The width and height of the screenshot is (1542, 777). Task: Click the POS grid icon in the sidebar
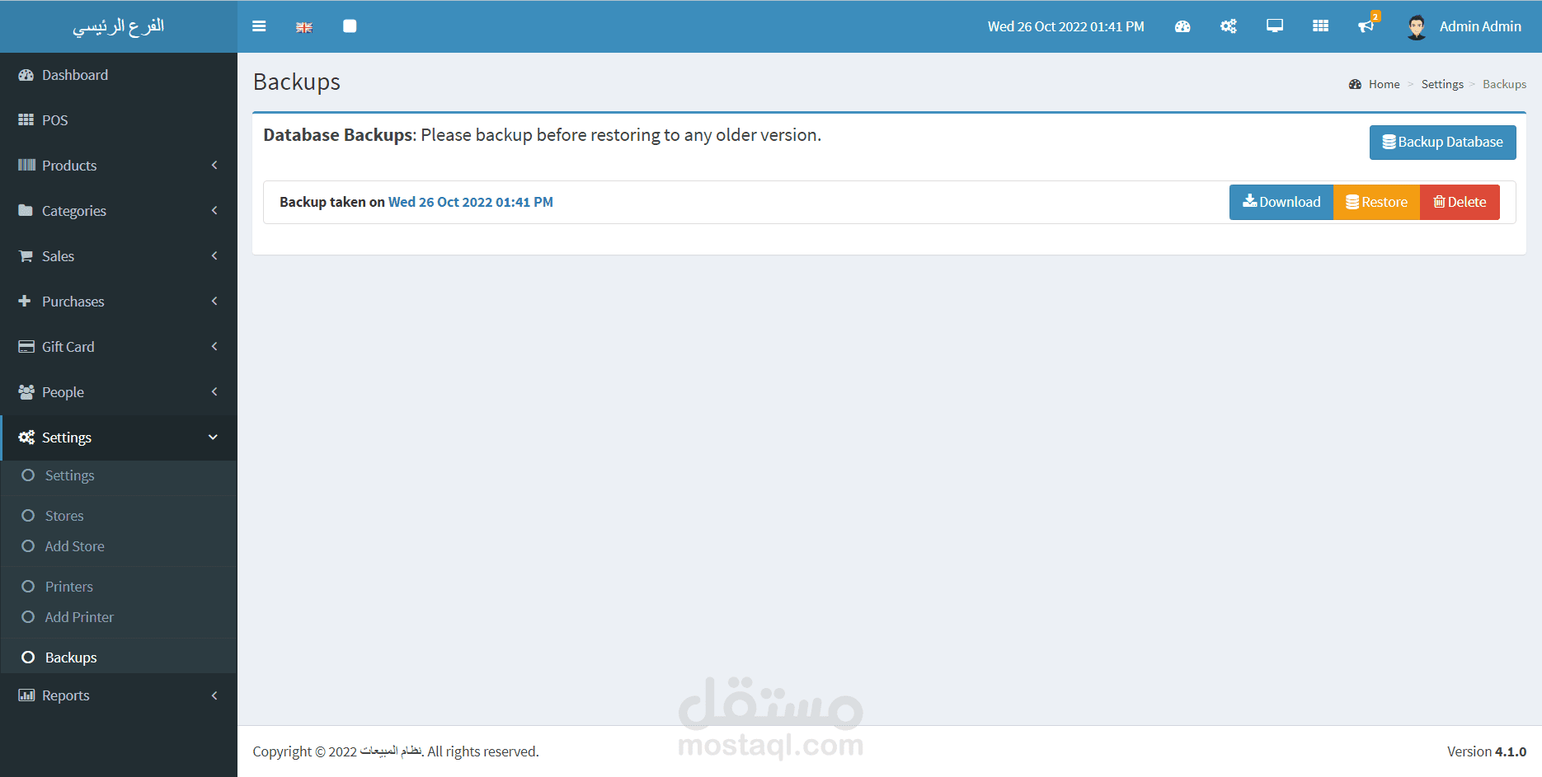(26, 120)
